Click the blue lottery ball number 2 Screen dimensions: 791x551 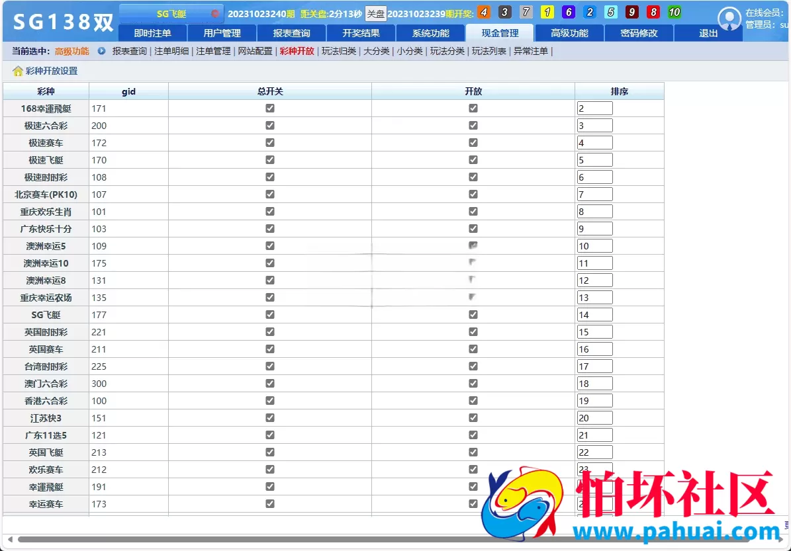(x=589, y=12)
